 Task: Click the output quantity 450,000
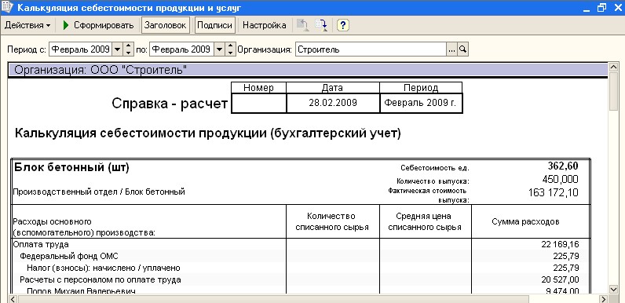tap(560, 179)
